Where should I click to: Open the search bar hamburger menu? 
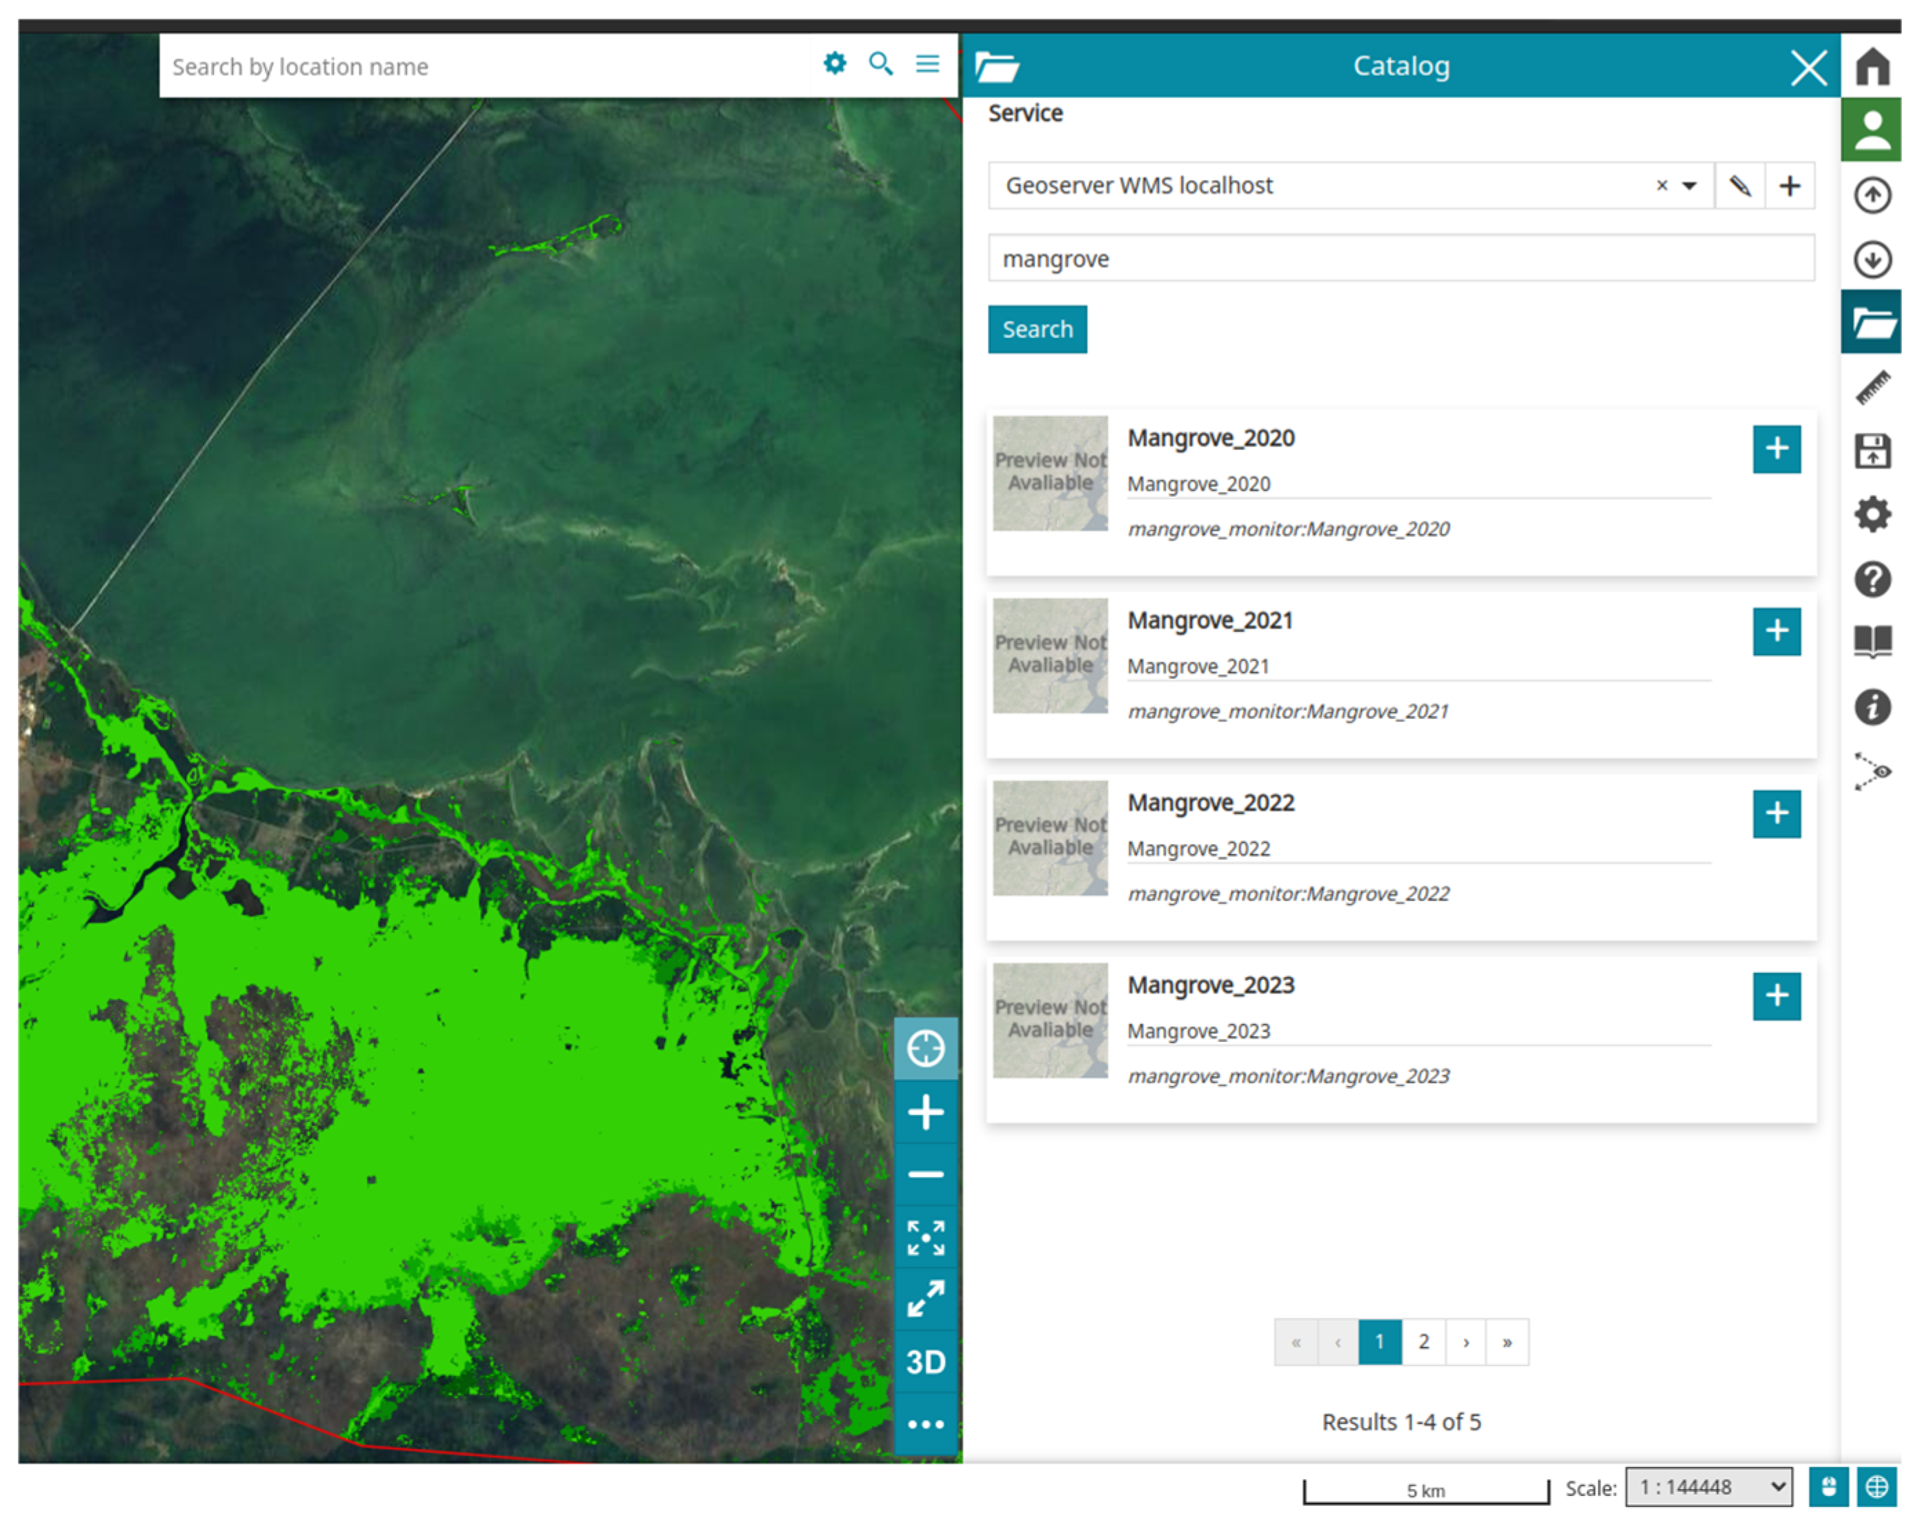927,64
